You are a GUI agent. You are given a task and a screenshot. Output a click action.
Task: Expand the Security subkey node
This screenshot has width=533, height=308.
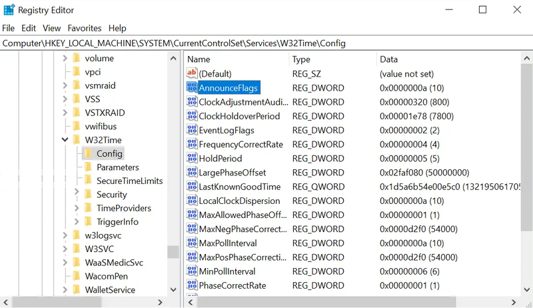77,192
